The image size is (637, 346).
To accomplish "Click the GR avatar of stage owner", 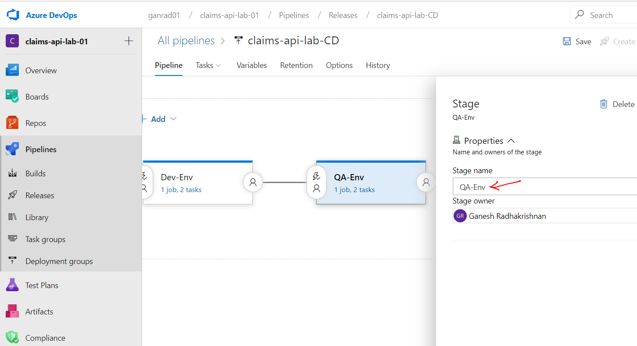I will [460, 216].
